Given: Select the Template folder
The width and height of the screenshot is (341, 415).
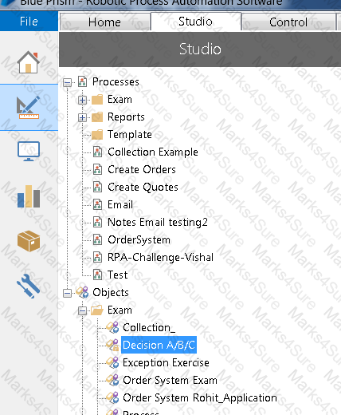Looking at the screenshot, I should pyautogui.click(x=130, y=134).
